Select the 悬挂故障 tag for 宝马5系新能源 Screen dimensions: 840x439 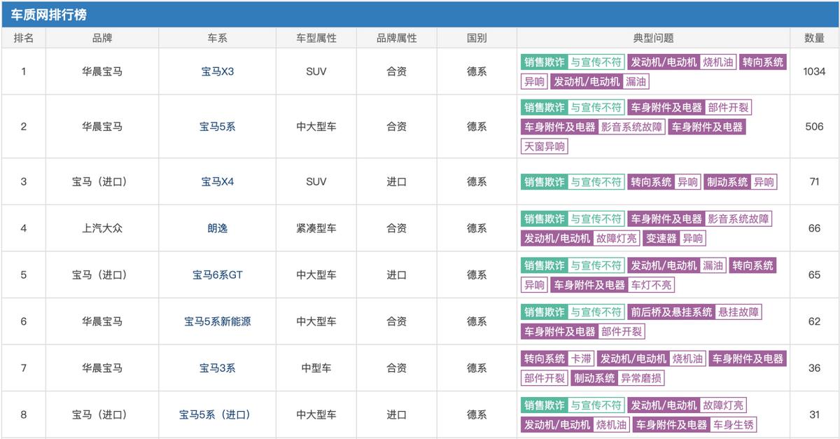tap(738, 312)
